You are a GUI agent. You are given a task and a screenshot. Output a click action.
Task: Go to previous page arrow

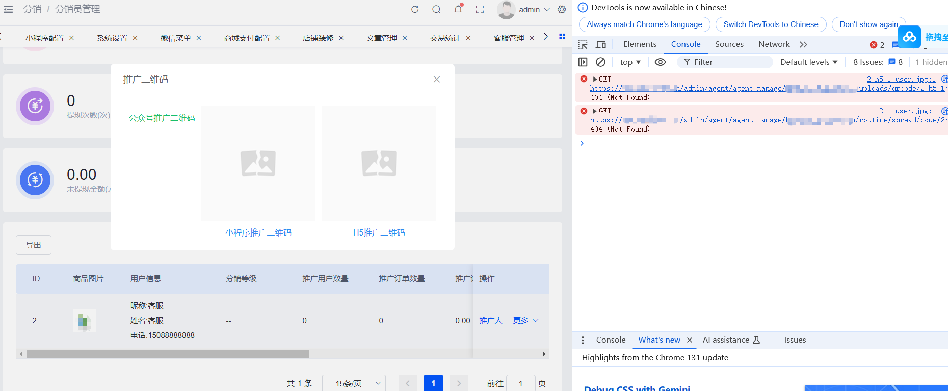tap(408, 383)
